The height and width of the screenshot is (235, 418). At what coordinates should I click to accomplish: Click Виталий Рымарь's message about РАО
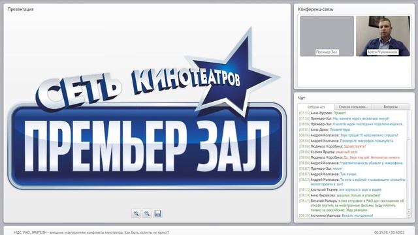pyautogui.click(x=357, y=206)
